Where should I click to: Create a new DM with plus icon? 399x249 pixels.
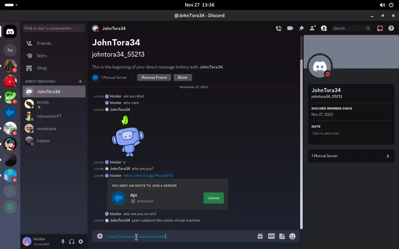pos(80,81)
